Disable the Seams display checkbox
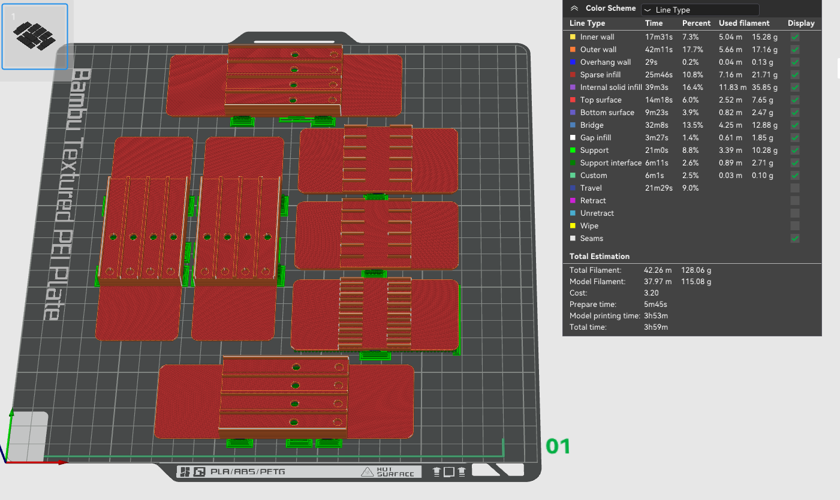 click(794, 239)
